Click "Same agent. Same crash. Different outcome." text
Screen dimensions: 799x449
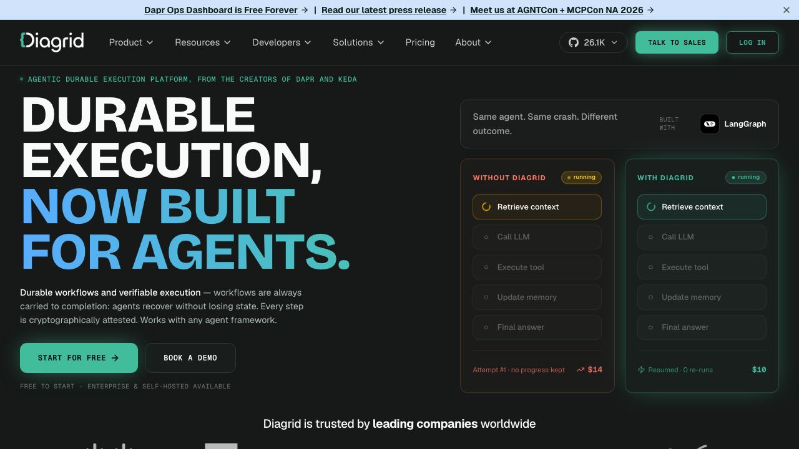pos(545,124)
